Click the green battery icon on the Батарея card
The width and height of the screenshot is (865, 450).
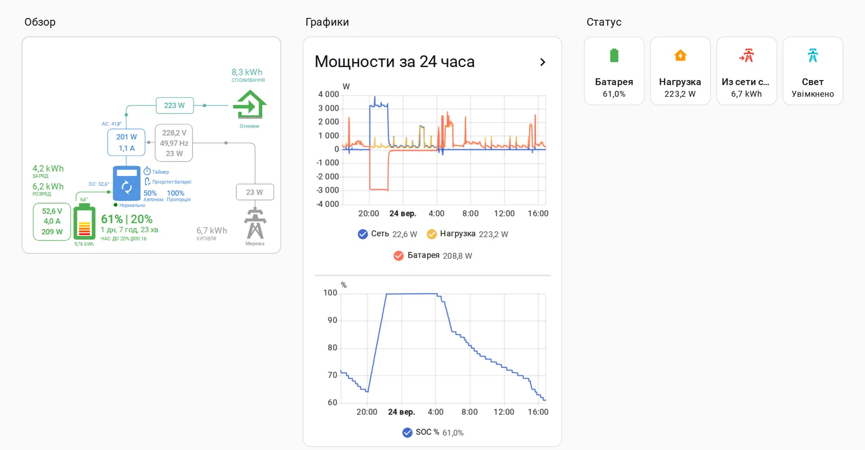point(614,56)
